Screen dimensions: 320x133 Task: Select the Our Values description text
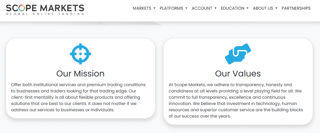236,101
